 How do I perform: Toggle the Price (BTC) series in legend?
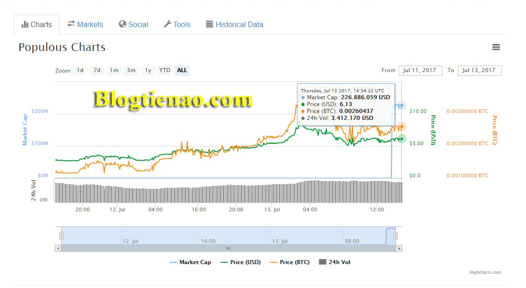pyautogui.click(x=290, y=262)
